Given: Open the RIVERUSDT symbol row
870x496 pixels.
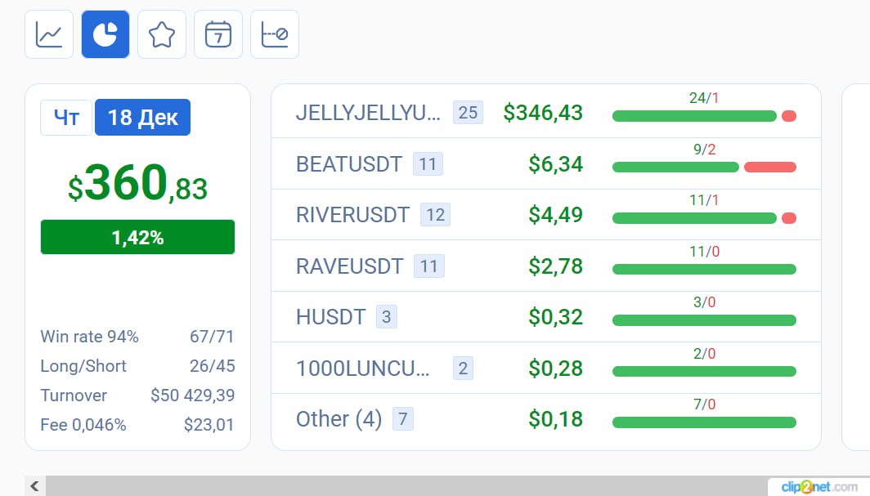Looking at the screenshot, I should click(546, 215).
